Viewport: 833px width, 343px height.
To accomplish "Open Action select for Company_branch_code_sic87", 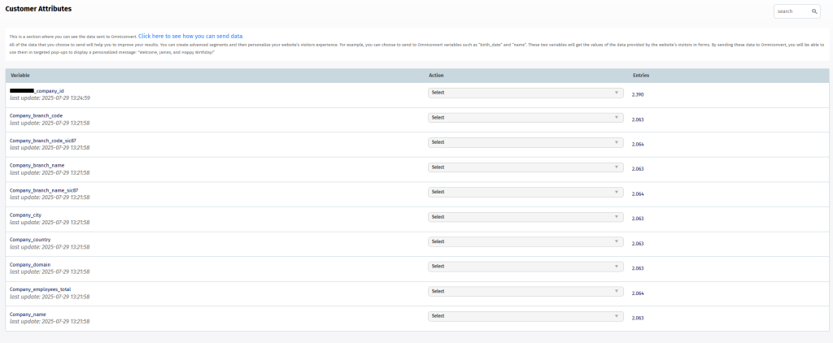I will pos(526,142).
